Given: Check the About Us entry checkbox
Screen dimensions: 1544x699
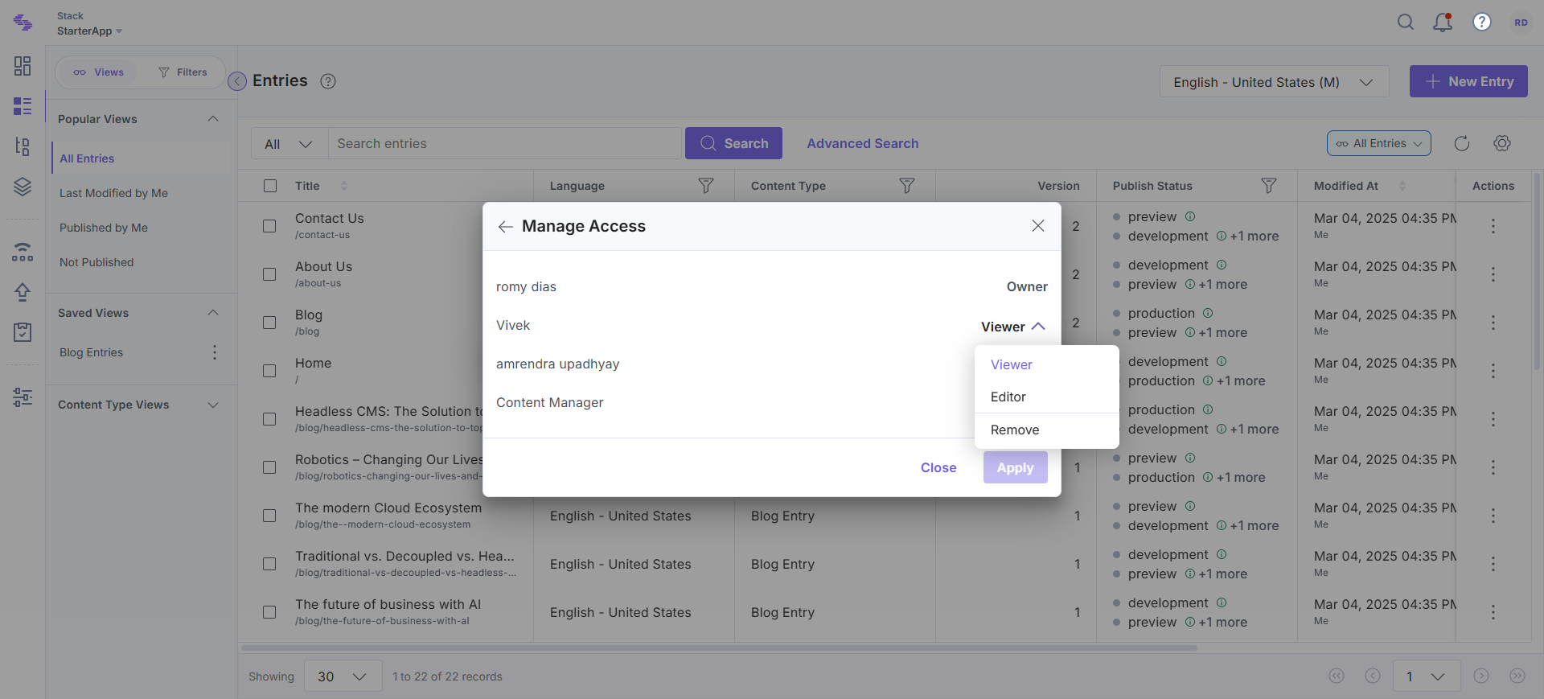Looking at the screenshot, I should point(269,274).
